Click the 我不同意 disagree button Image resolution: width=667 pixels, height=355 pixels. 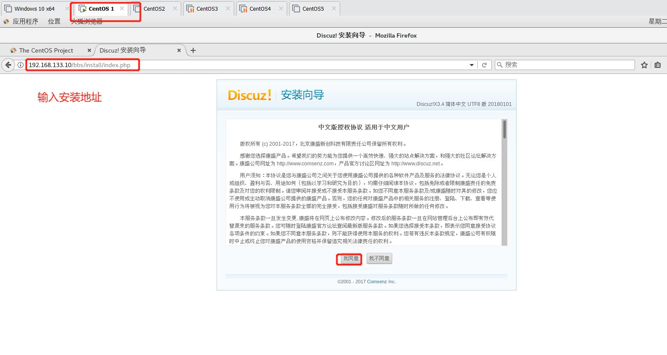pos(379,258)
